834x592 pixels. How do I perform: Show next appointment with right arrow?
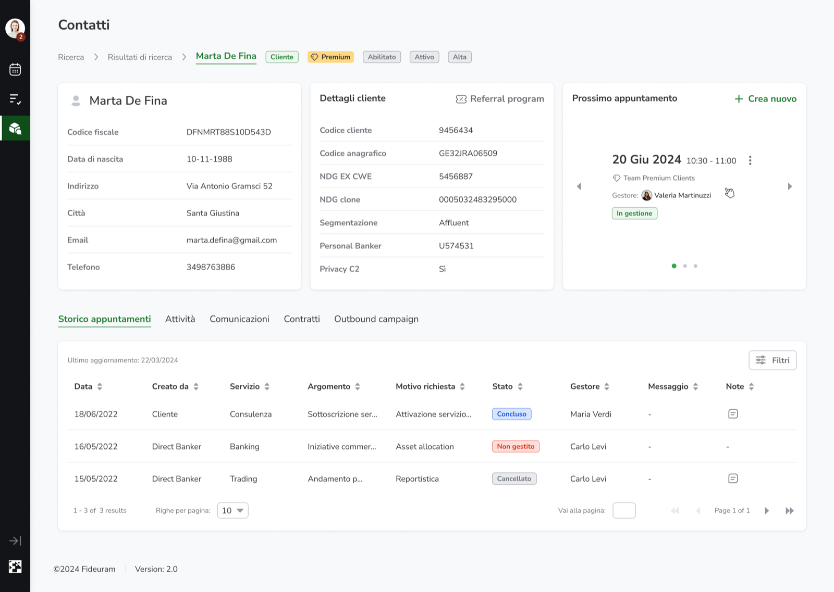pos(790,186)
